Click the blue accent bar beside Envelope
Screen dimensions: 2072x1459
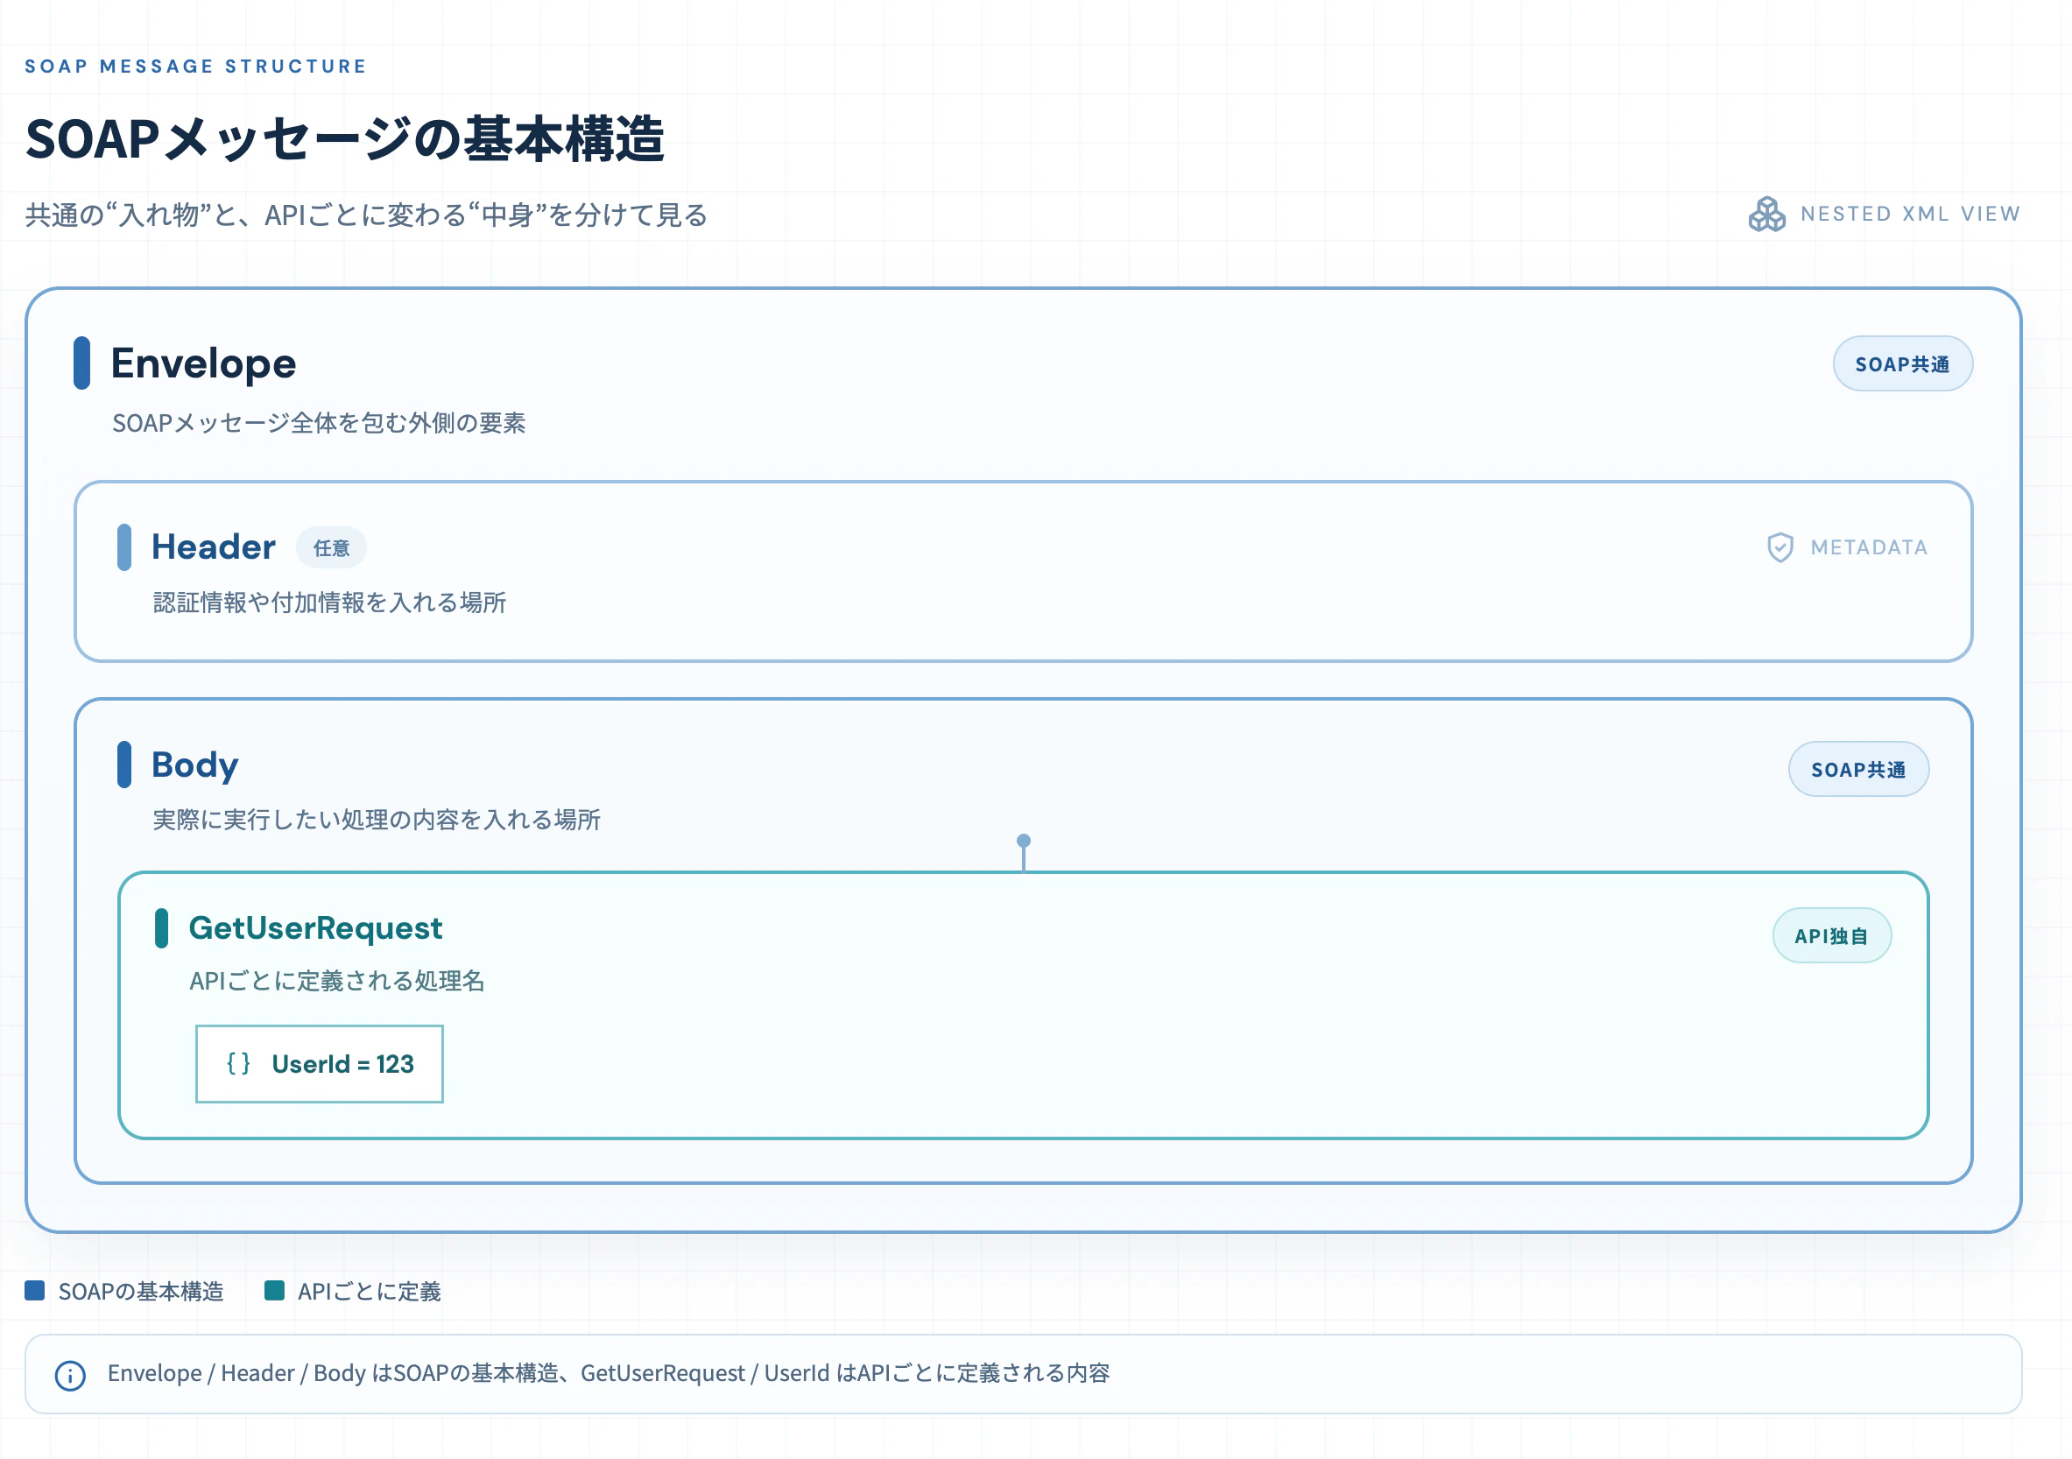pyautogui.click(x=81, y=363)
